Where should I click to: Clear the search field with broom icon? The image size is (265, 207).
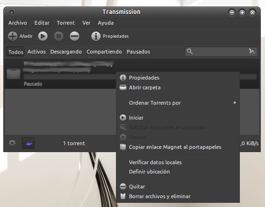(252, 52)
